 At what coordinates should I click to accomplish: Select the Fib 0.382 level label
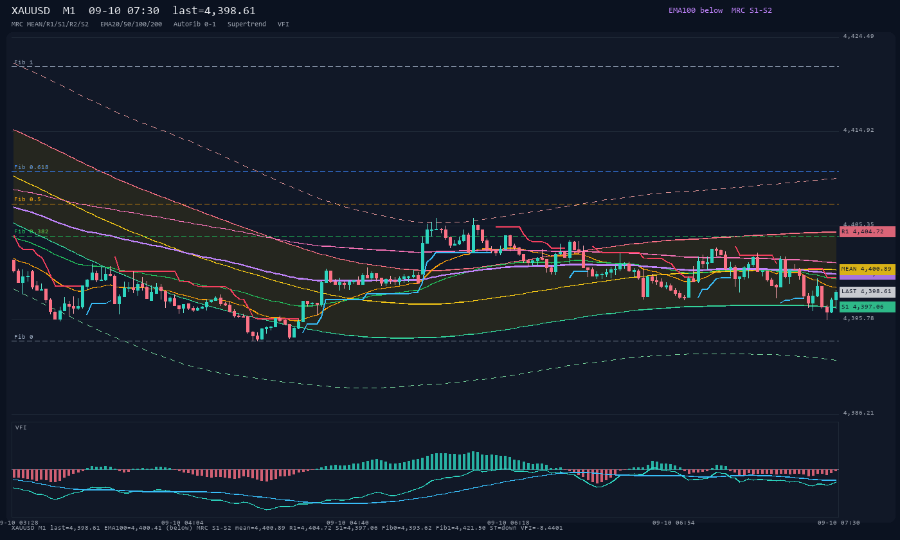coord(32,231)
